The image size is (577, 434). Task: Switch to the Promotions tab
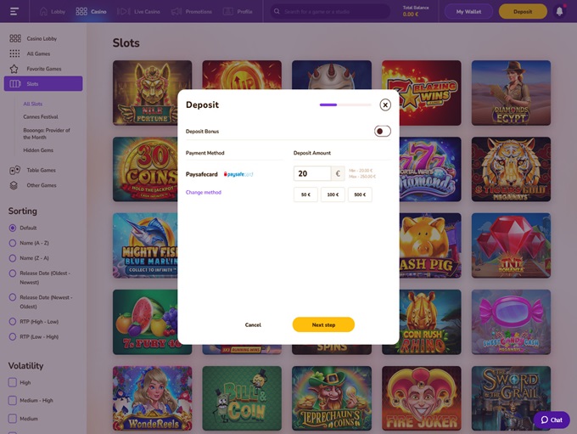tap(192, 12)
